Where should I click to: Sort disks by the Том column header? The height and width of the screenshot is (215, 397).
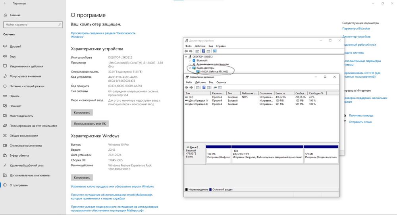pyautogui.click(x=197, y=93)
